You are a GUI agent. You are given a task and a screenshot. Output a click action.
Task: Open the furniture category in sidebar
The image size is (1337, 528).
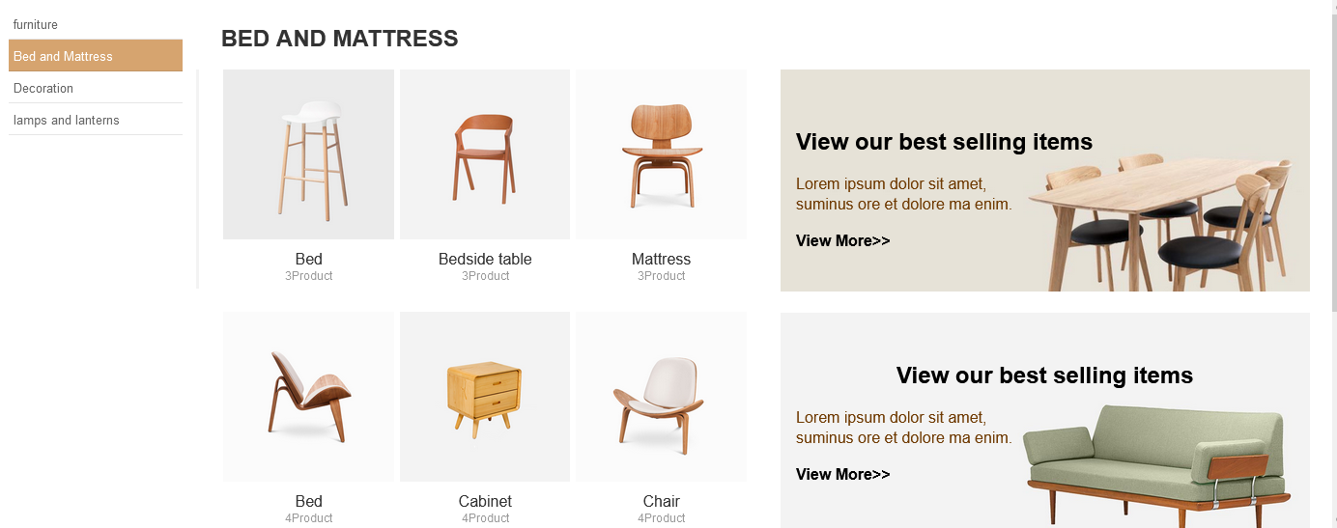click(x=36, y=24)
